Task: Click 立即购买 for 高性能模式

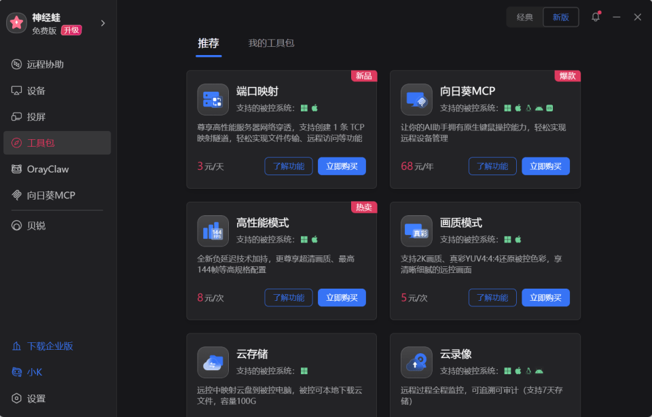Action: click(342, 297)
